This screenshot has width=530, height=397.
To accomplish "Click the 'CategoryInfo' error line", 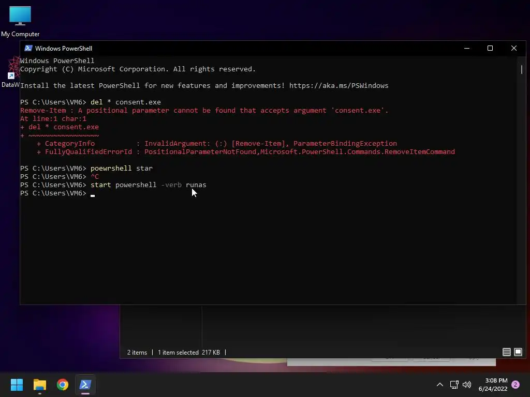I will click(217, 144).
